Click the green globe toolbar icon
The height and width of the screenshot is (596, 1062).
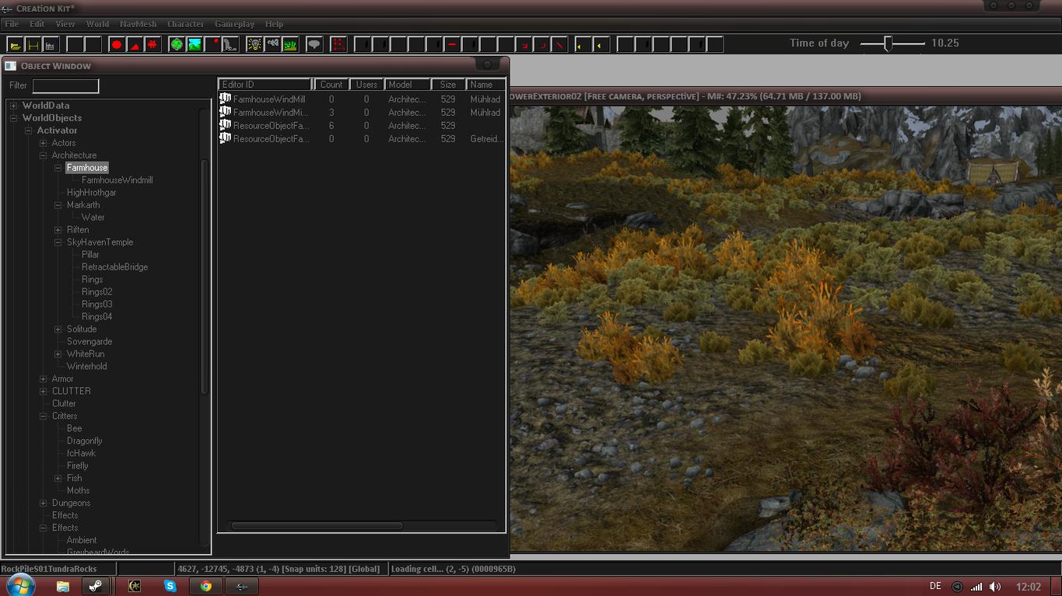pyautogui.click(x=177, y=45)
